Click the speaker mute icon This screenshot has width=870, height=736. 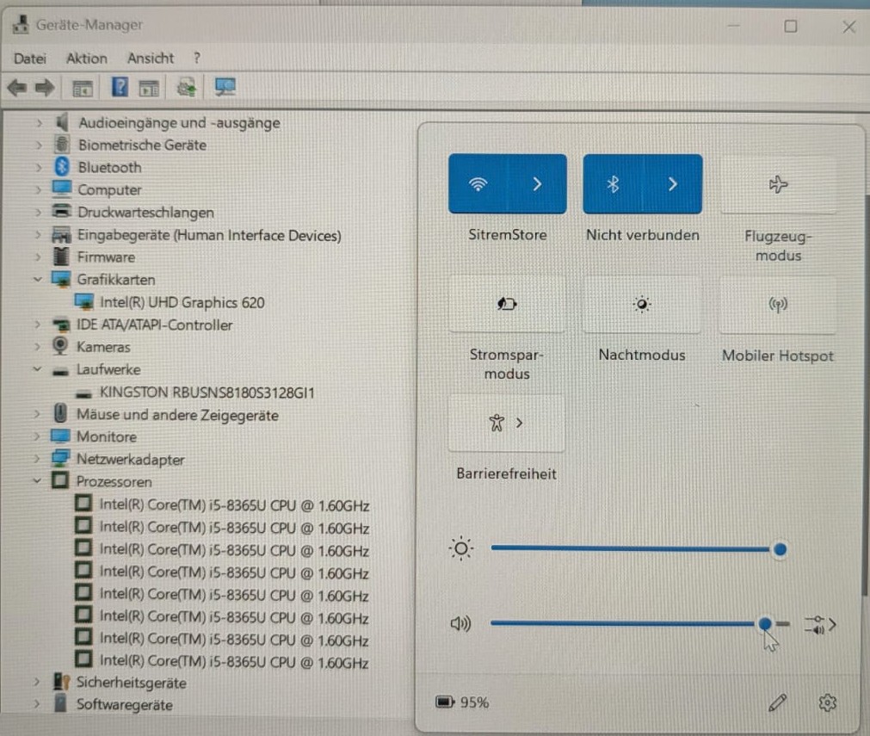click(460, 624)
